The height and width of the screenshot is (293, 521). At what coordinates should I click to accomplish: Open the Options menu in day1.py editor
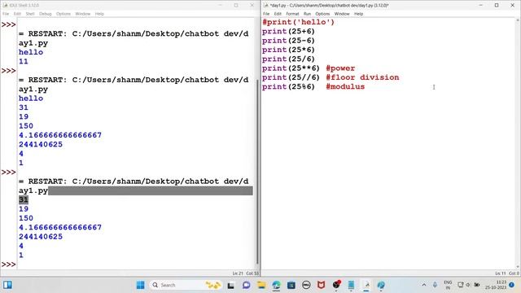click(322, 14)
